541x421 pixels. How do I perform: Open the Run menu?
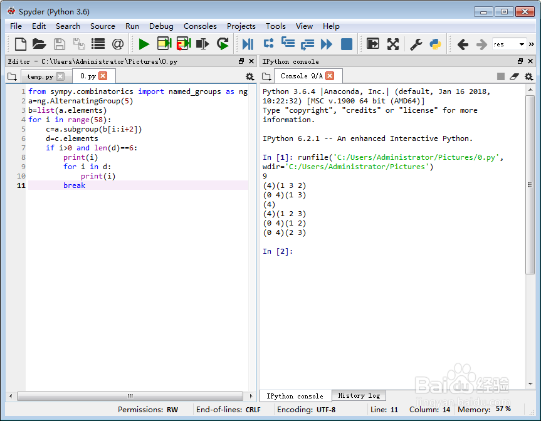click(132, 26)
